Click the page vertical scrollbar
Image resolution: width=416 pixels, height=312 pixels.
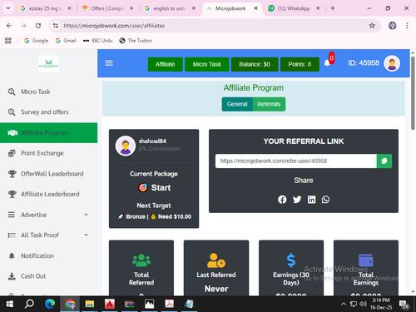(x=413, y=93)
